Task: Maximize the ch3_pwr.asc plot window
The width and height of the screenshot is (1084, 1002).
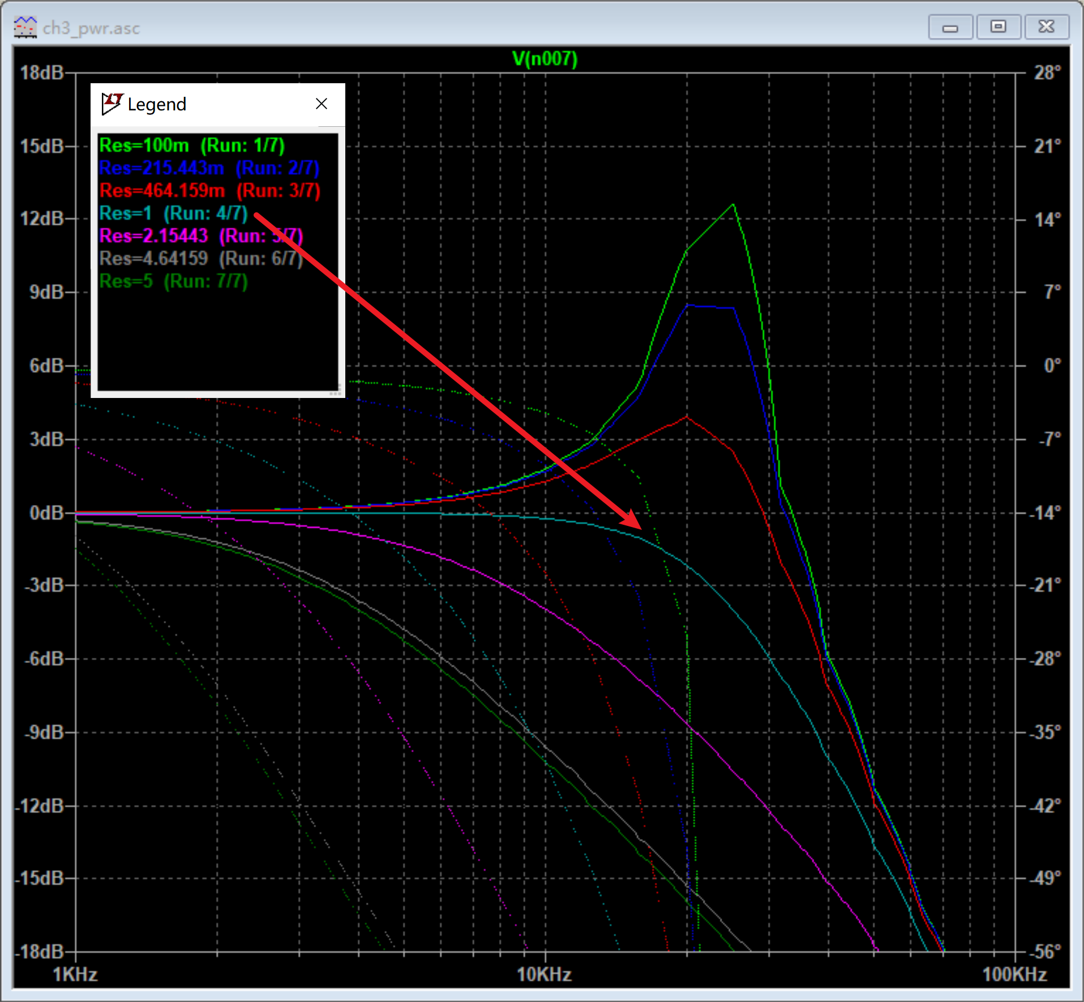Action: tap(999, 27)
